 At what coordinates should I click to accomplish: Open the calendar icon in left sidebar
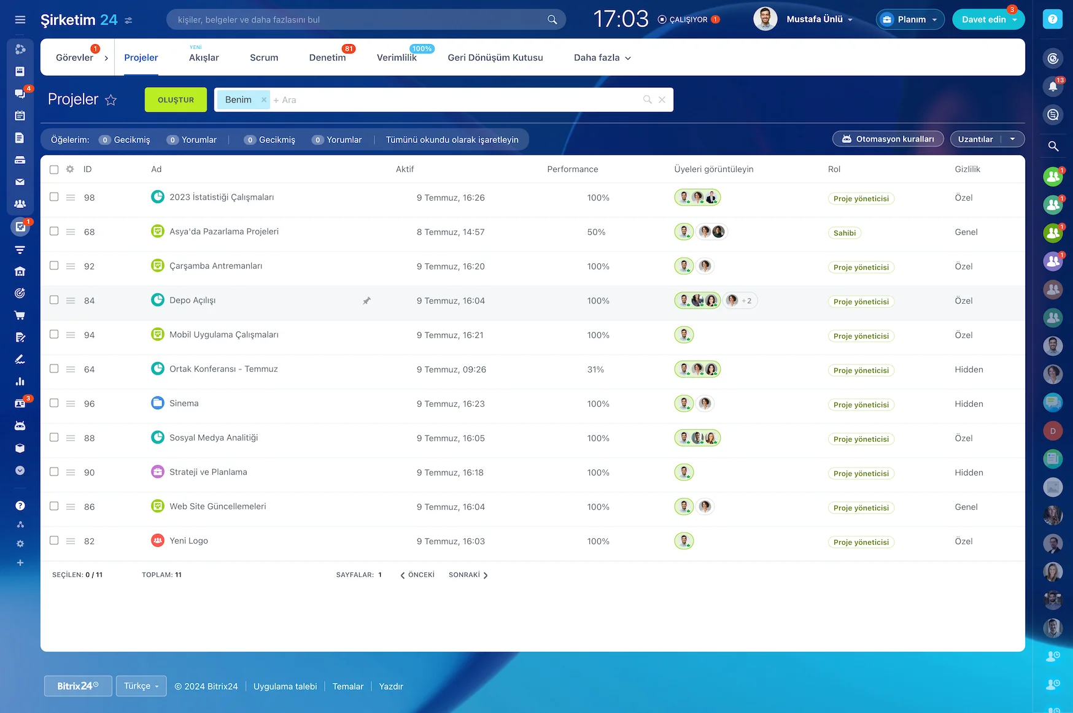(20, 115)
